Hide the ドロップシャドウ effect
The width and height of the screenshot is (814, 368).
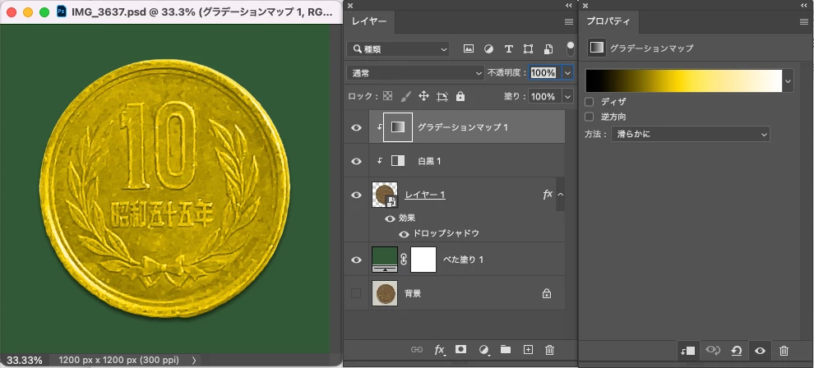(404, 234)
